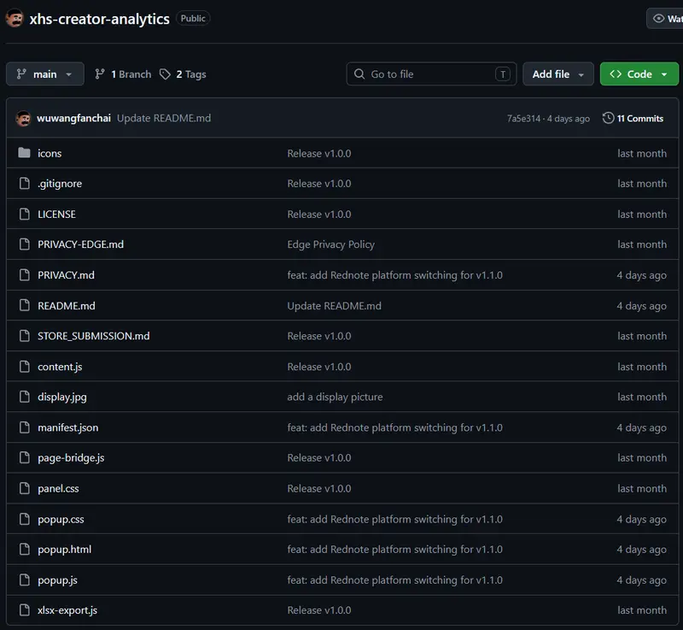Open the wuwangfanchai avatar in commit row

click(24, 118)
